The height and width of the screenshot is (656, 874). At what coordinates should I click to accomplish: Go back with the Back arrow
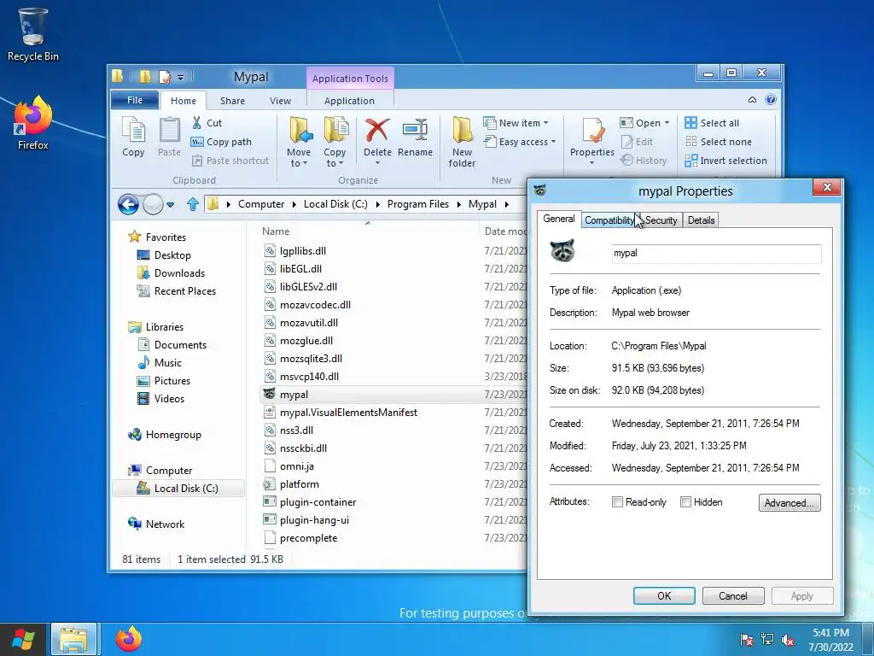128,204
